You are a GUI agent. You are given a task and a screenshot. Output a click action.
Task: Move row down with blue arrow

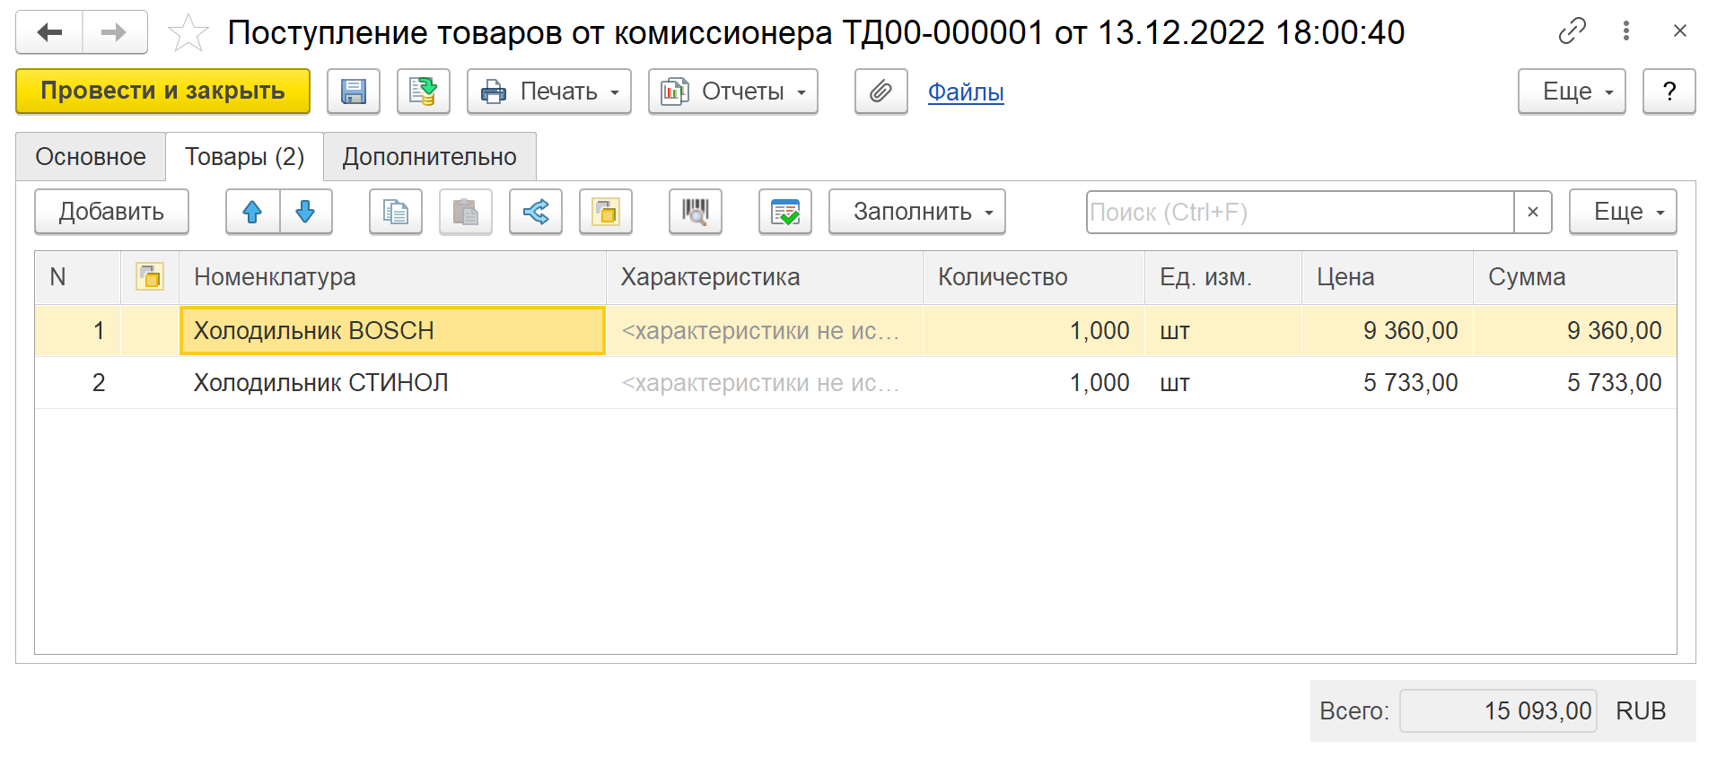305,212
